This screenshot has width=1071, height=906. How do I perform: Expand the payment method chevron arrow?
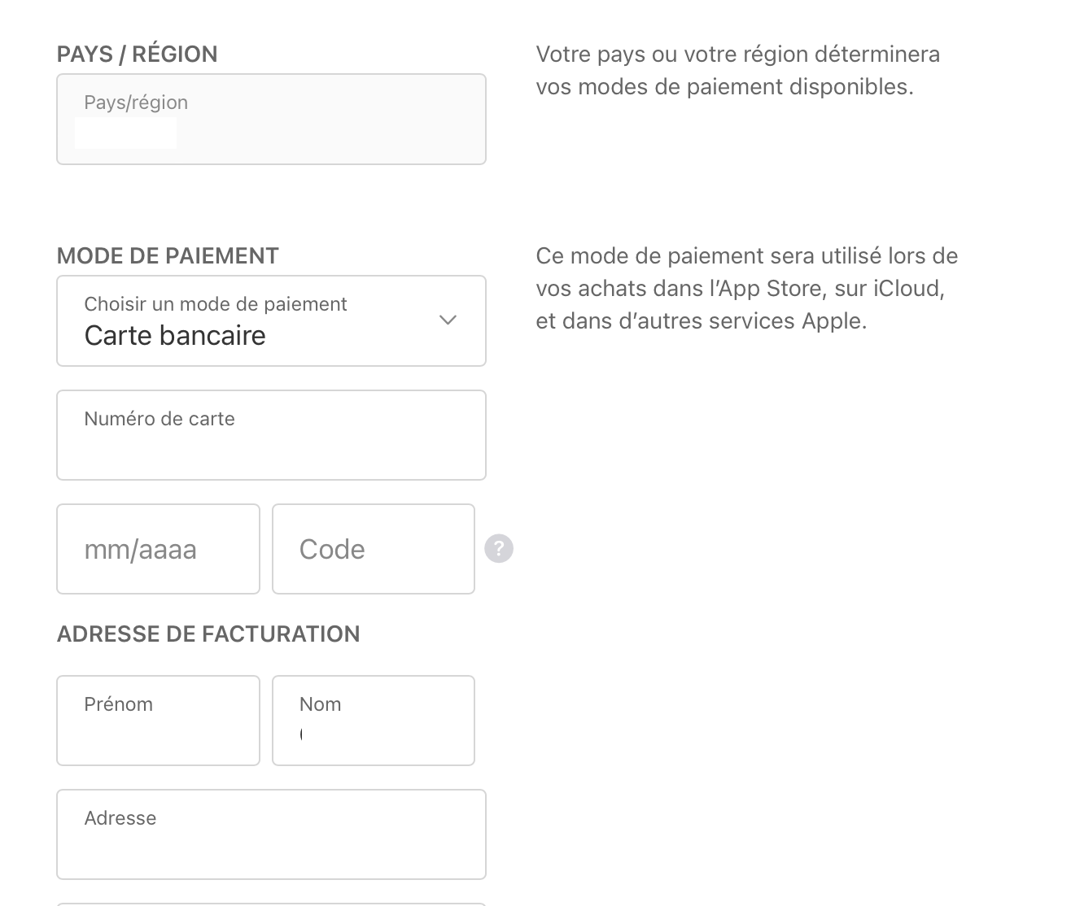[448, 320]
